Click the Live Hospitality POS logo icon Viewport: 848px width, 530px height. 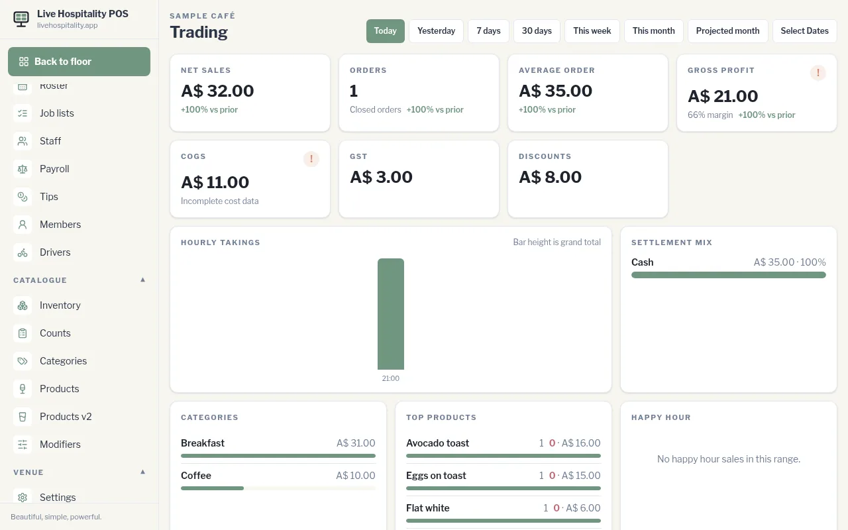point(21,19)
